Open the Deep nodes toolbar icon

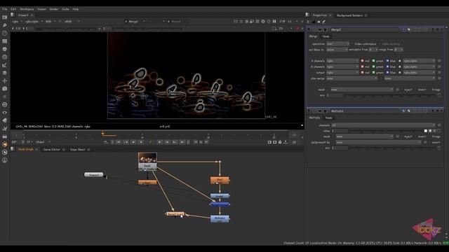click(5, 104)
